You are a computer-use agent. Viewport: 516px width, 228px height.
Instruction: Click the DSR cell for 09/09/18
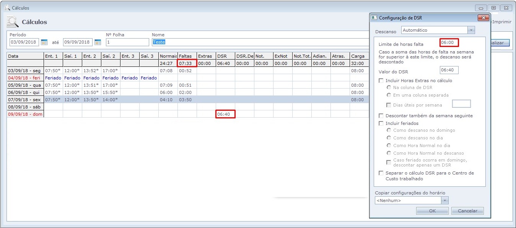point(225,114)
